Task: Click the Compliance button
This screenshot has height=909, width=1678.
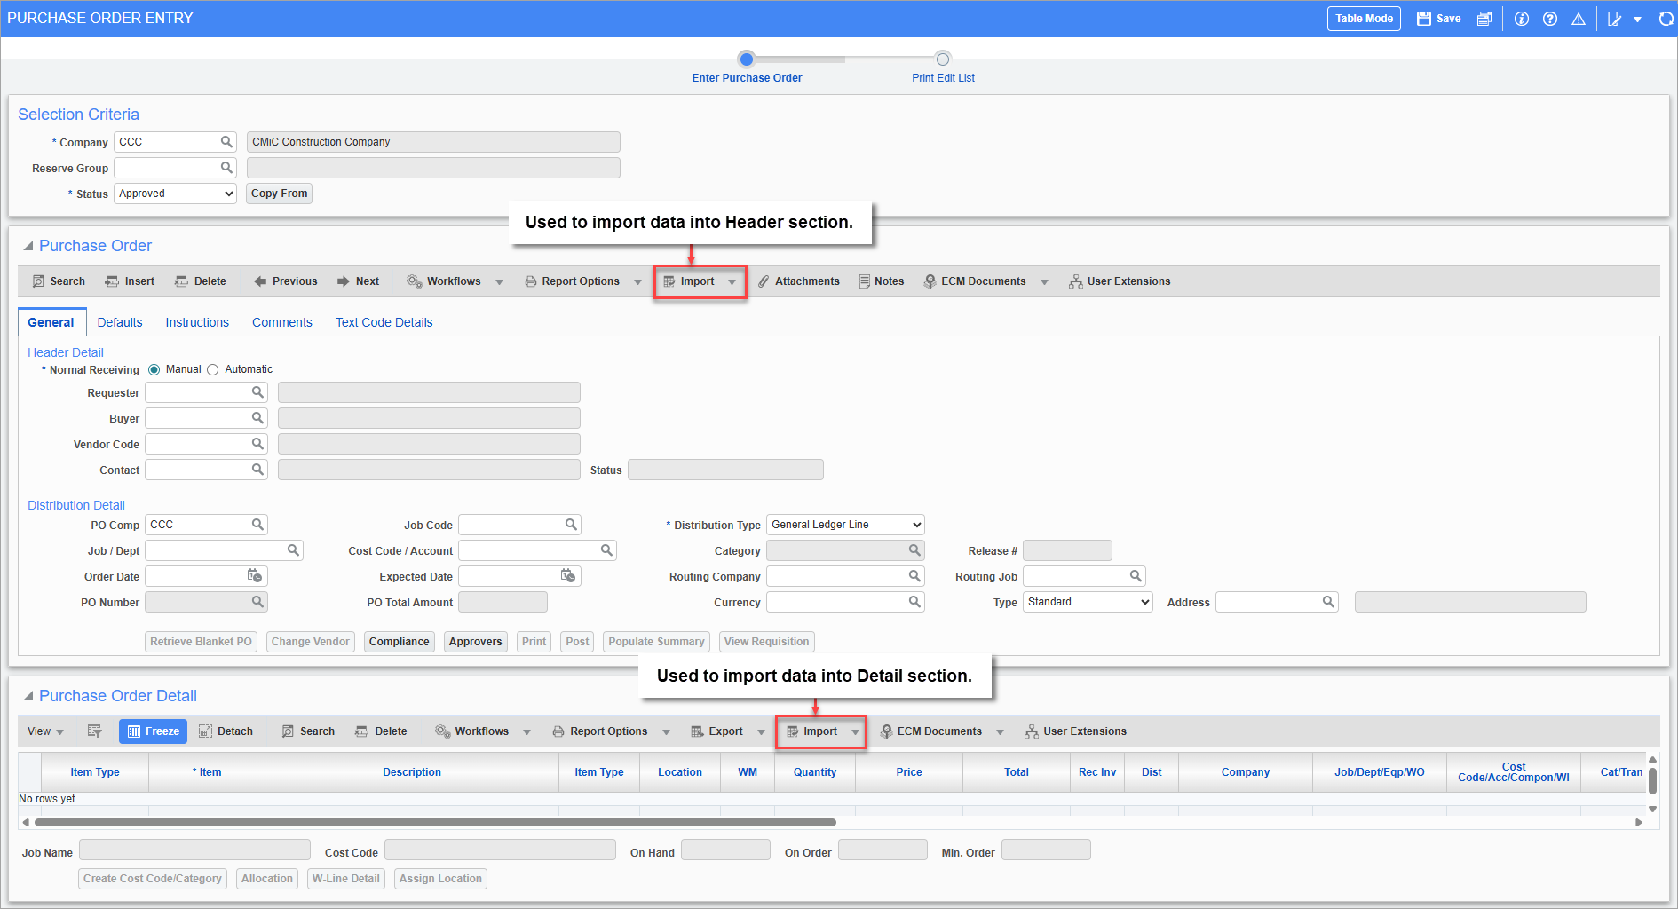Action: (399, 641)
